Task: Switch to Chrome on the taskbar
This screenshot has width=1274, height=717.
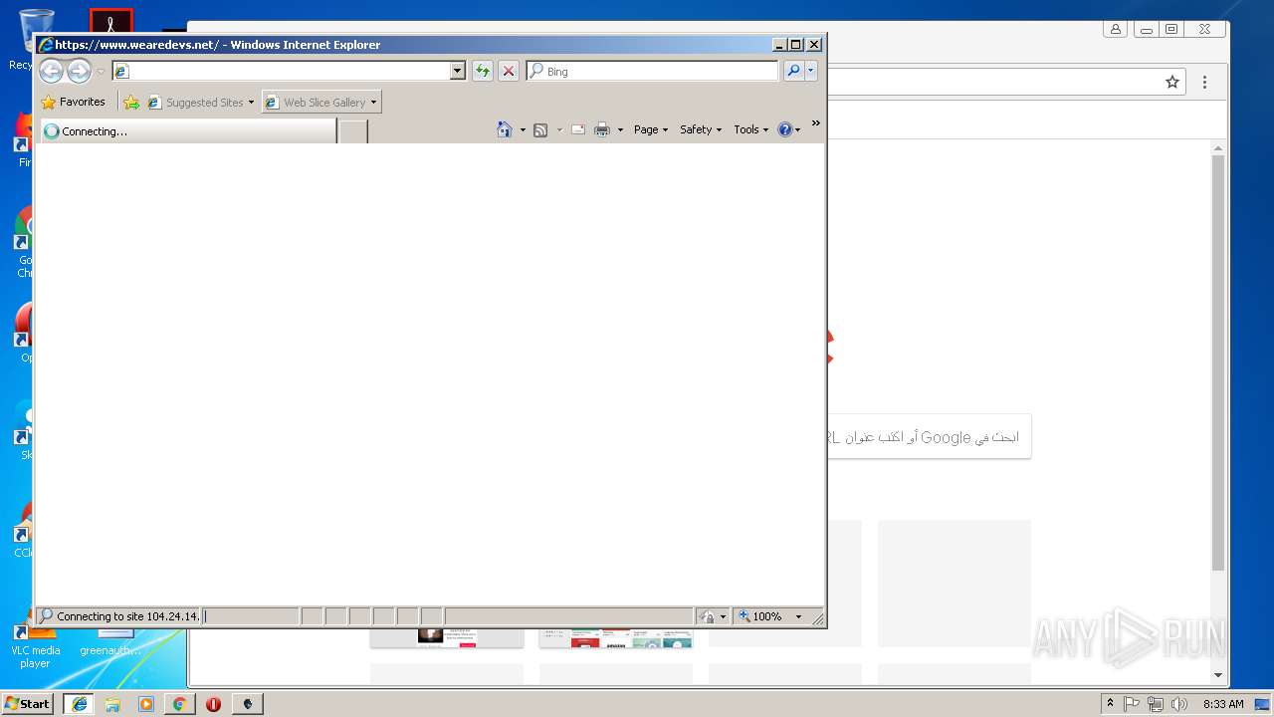Action: pos(179,703)
